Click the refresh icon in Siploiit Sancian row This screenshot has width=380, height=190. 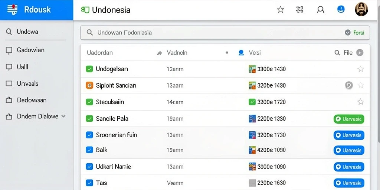click(349, 85)
